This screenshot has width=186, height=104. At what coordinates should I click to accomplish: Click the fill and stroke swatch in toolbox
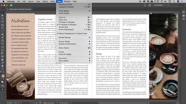click(x=3, y=76)
